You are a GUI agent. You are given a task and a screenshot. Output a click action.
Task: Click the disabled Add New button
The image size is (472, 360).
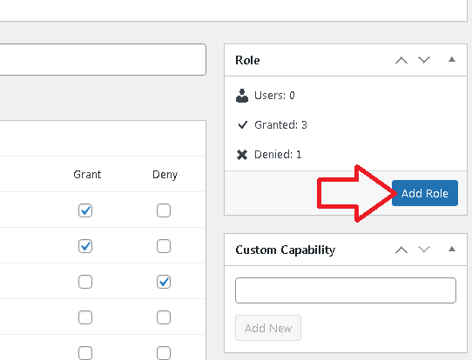[268, 328]
